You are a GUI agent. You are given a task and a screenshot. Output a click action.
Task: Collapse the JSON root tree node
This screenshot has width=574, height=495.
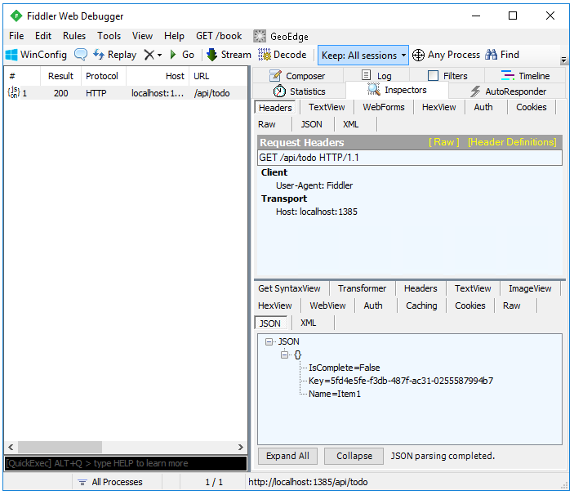[269, 341]
